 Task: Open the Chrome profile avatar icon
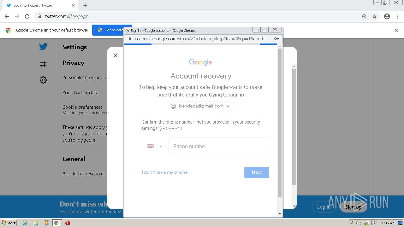(387, 16)
